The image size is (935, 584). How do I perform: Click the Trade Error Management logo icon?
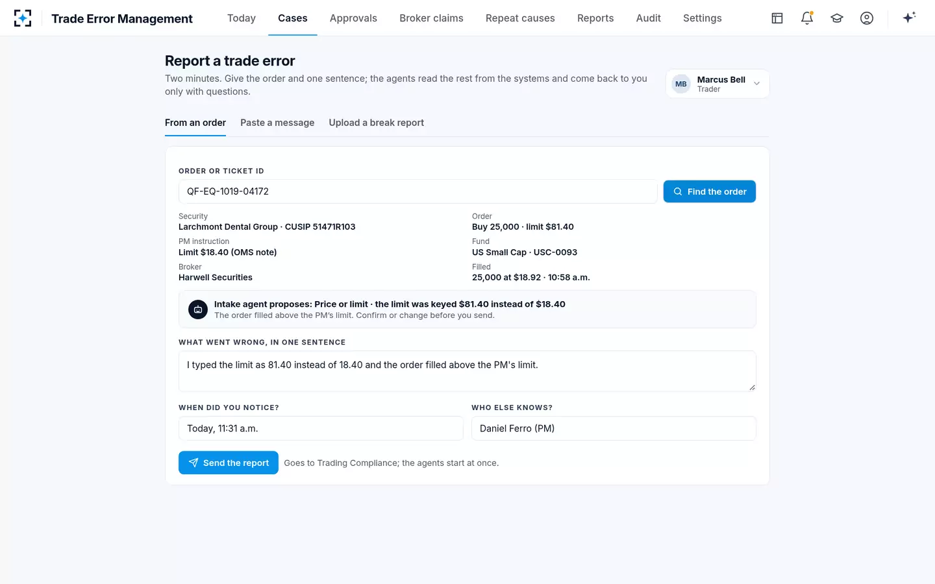pos(23,18)
